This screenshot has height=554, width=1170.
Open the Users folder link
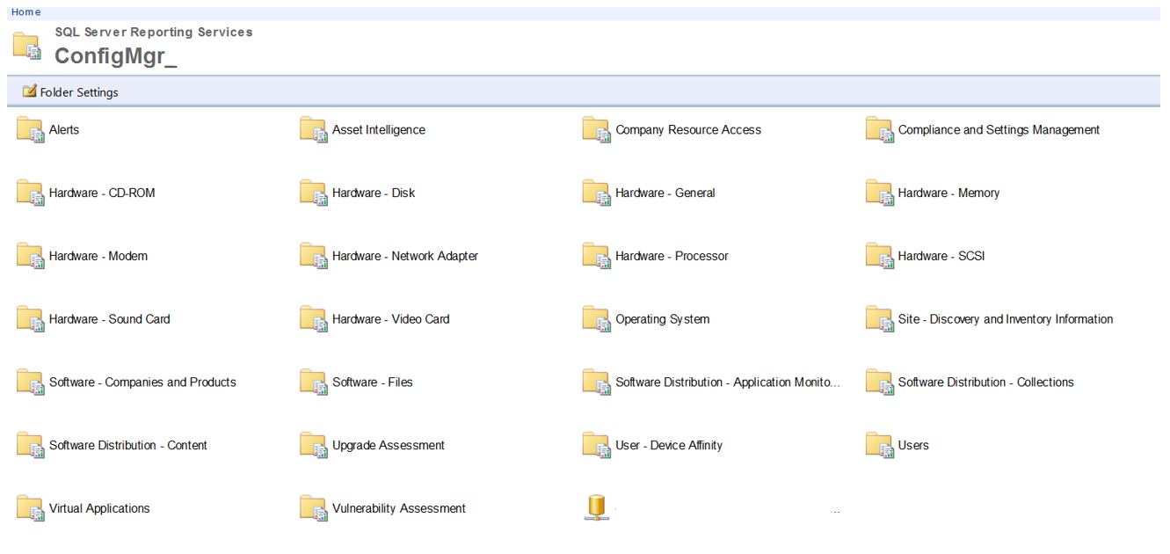pyautogui.click(x=913, y=446)
